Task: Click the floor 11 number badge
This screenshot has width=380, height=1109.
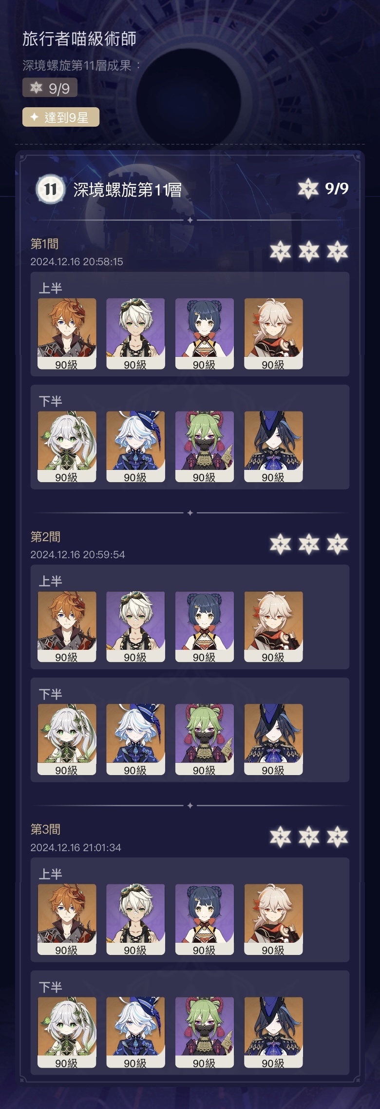Action: click(51, 189)
